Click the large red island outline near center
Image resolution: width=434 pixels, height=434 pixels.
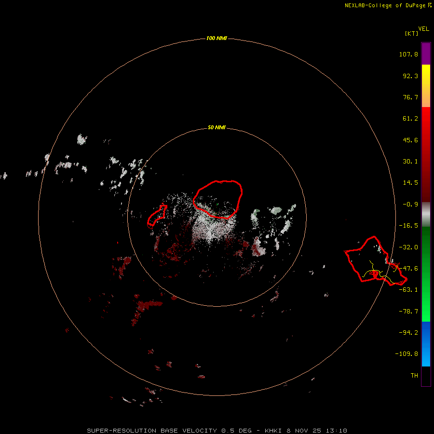[x=218, y=199]
